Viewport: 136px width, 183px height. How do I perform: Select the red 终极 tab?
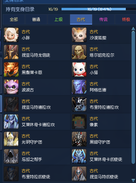click(126, 19)
